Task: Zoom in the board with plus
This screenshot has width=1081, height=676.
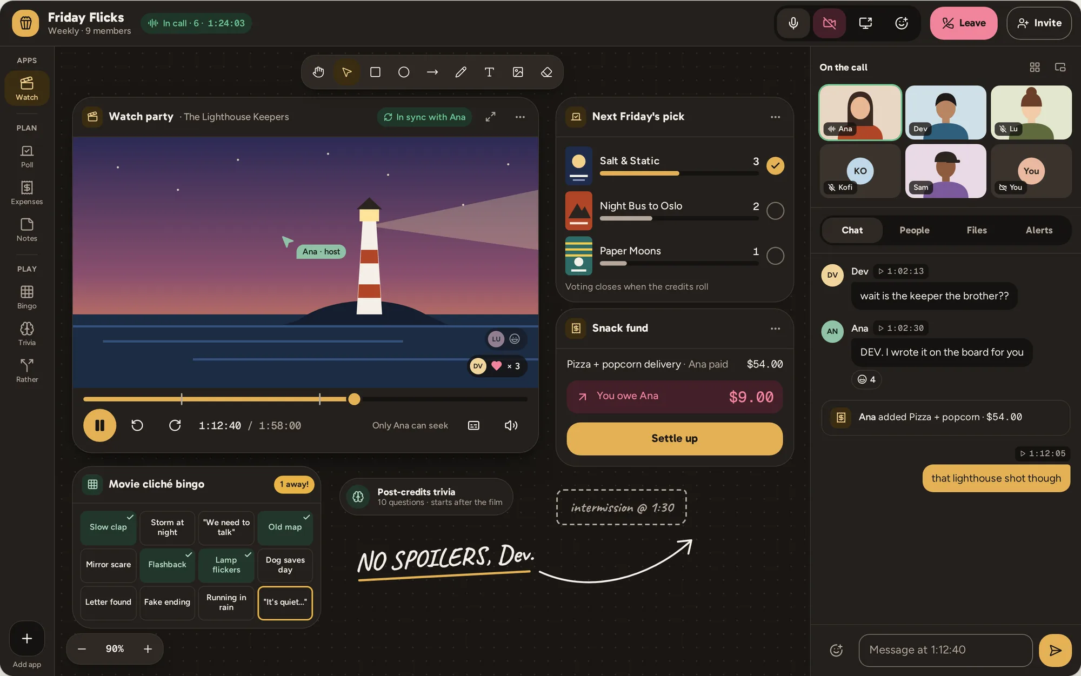Action: [148, 649]
